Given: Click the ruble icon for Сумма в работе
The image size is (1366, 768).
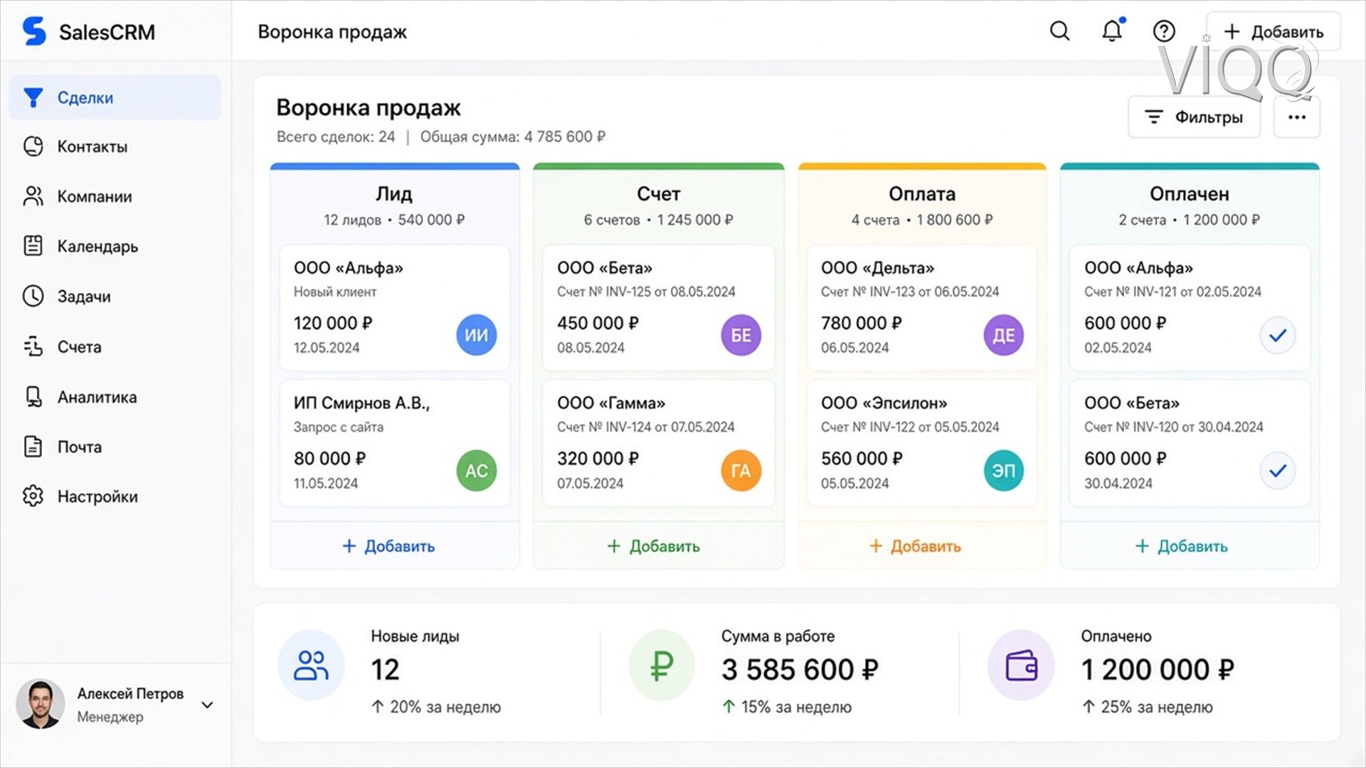Looking at the screenshot, I should [x=662, y=666].
